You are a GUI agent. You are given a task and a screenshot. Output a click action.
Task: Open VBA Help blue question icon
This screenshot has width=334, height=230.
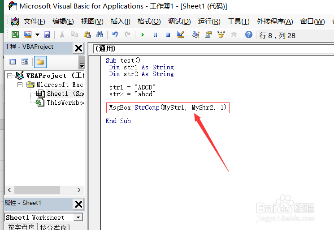pos(248,34)
